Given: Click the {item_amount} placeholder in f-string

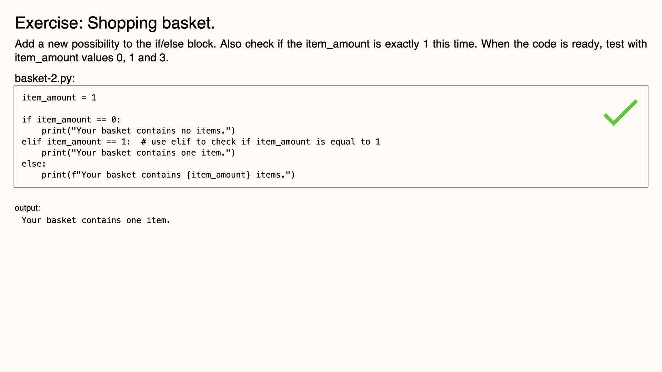Looking at the screenshot, I should point(218,175).
